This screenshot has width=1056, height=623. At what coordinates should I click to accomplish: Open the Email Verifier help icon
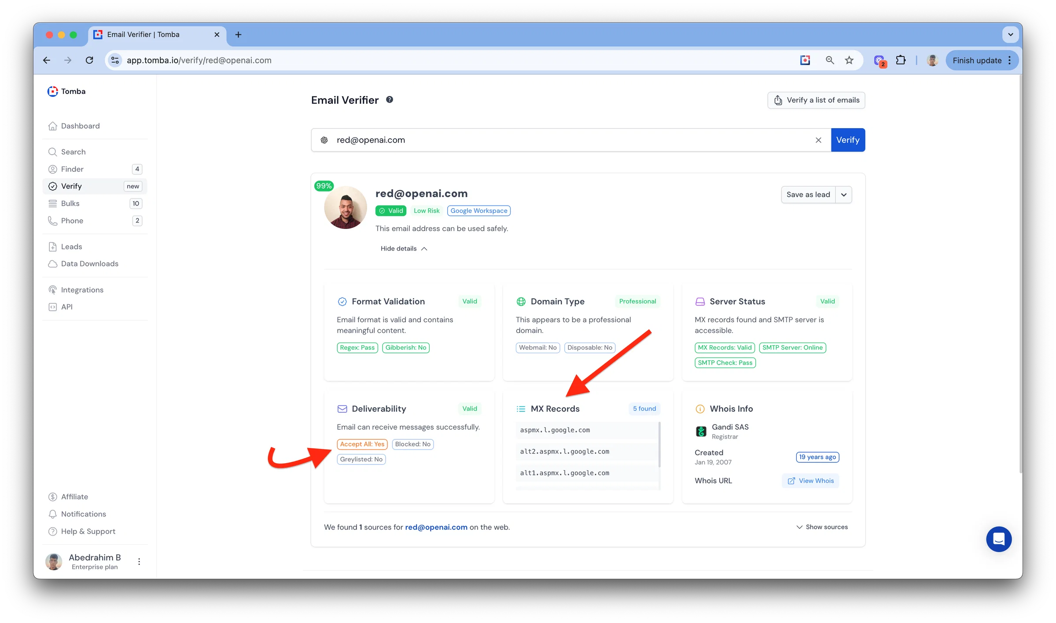coord(390,100)
